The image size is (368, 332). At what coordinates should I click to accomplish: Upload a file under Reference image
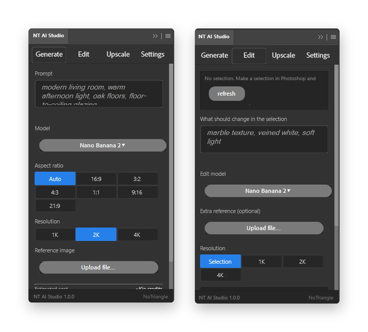point(98,267)
